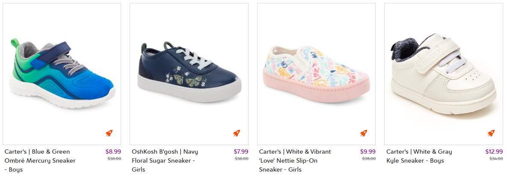Open Carter's Blue & Green Ombré Mercury Sneaker link

[x=40, y=160]
